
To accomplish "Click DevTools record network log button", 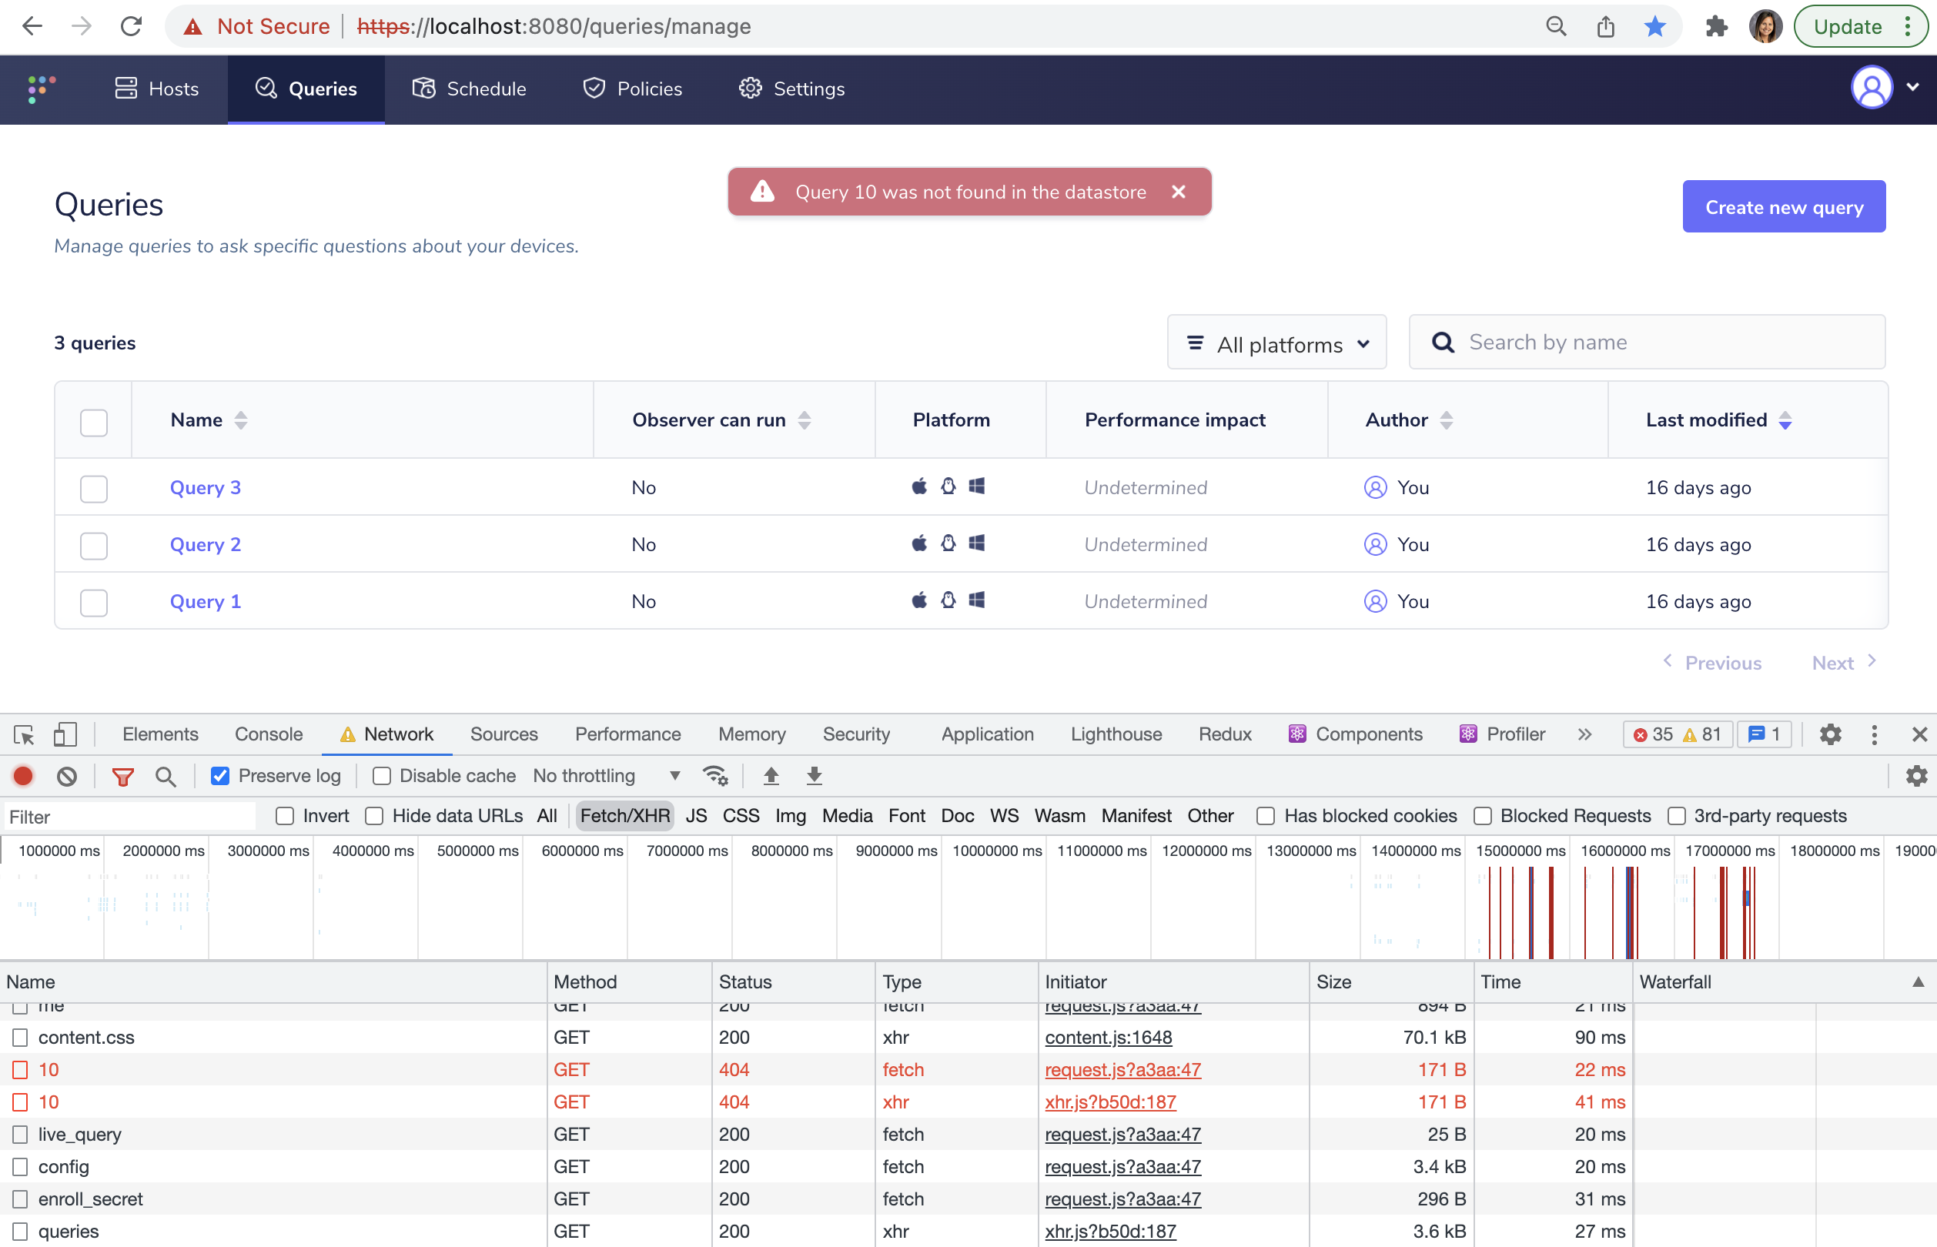I will [24, 776].
